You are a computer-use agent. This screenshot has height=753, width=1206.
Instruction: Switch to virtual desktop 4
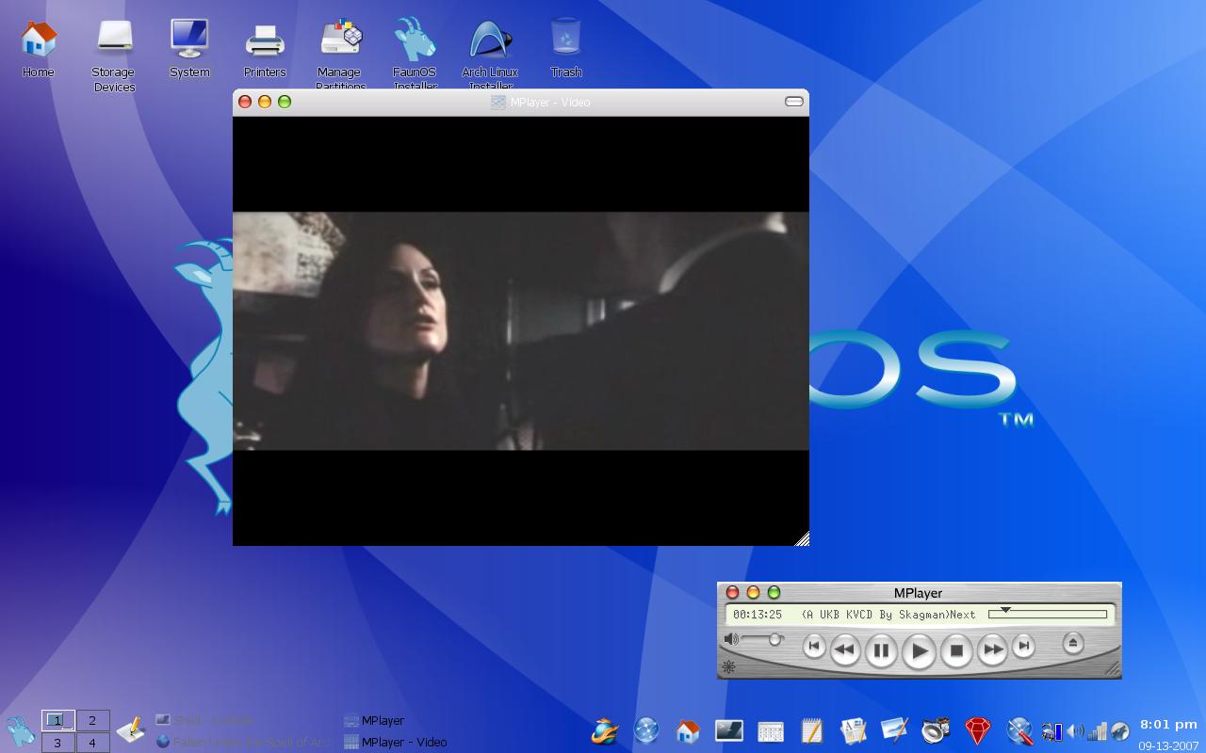92,743
